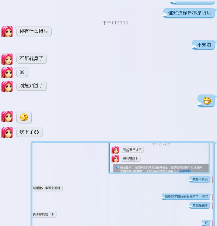Click avatar next to 不帮就算了 message

pos(7,59)
